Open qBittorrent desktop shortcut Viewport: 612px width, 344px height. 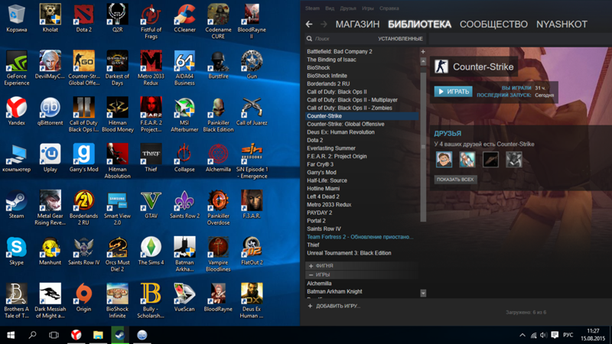click(x=50, y=111)
